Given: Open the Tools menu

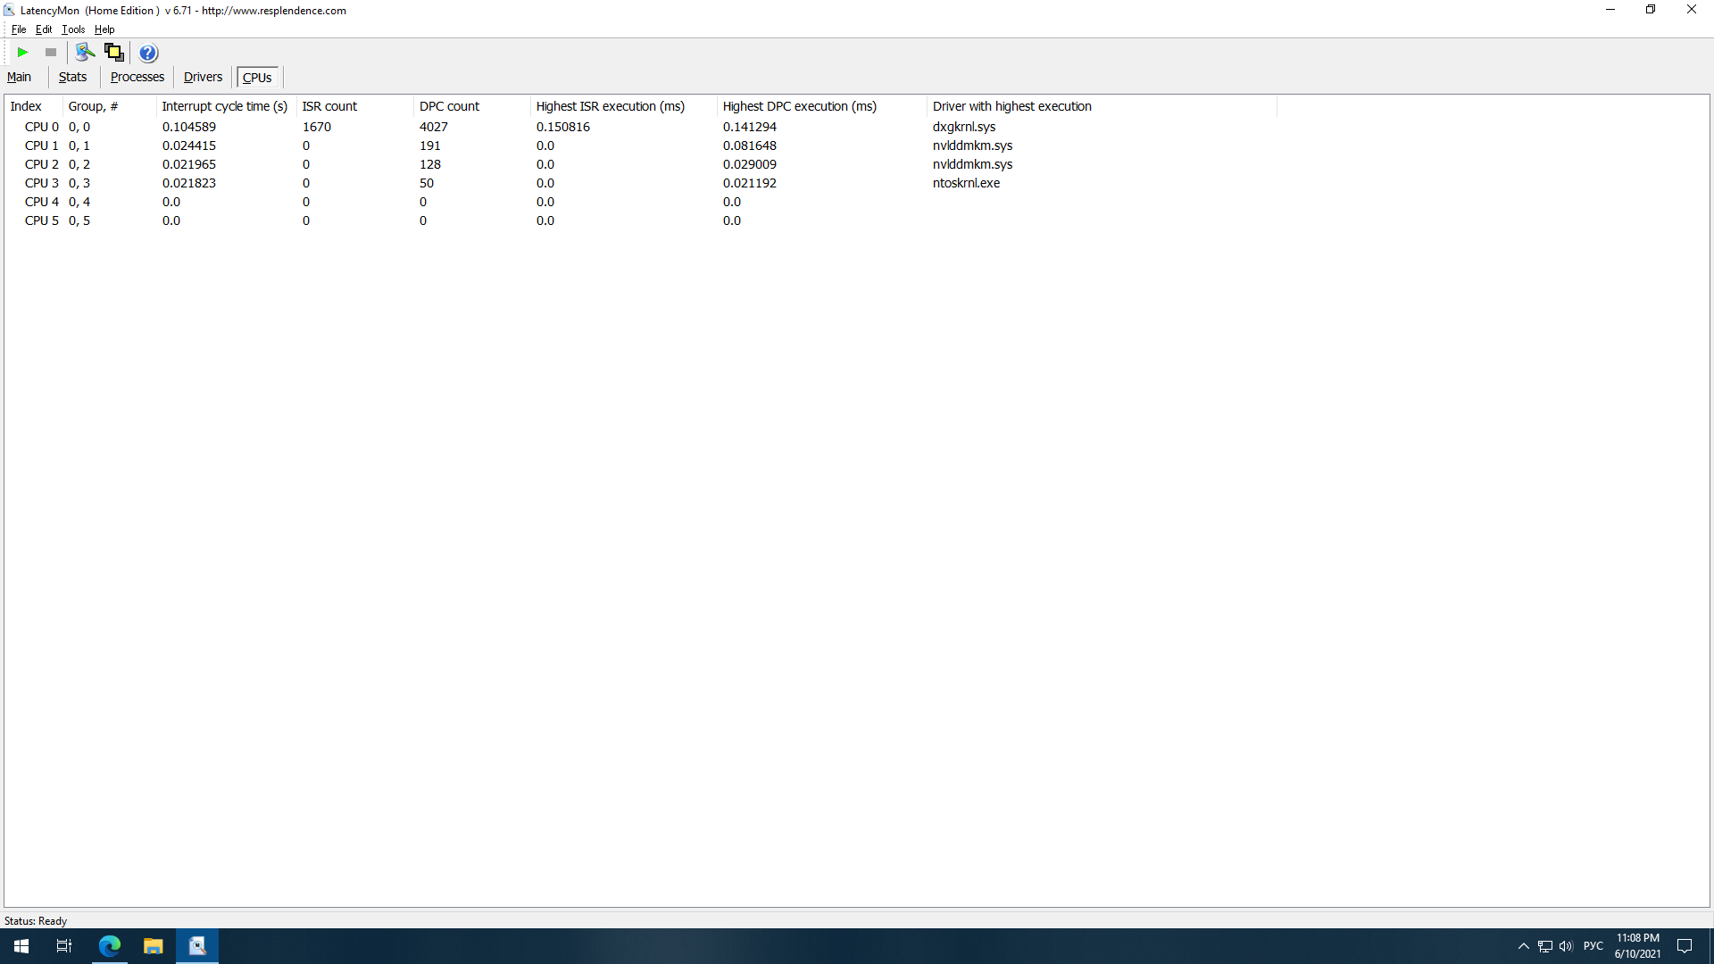Looking at the screenshot, I should (x=73, y=29).
